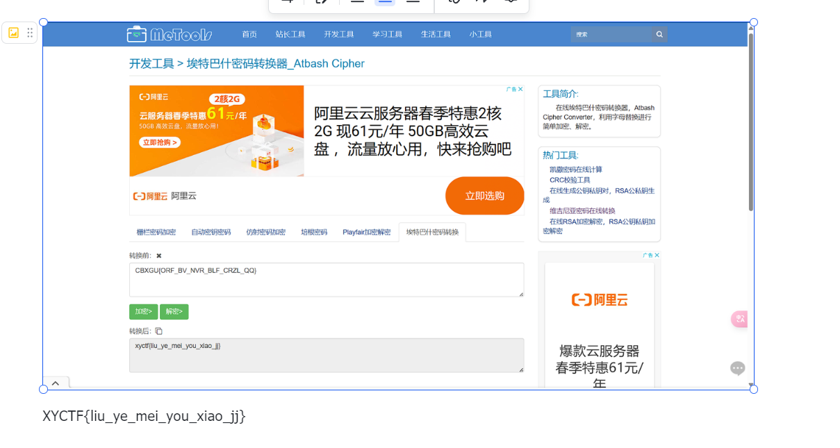Close the sidebar ad X icon
Viewport: 840px width, 448px height.
(x=657, y=255)
